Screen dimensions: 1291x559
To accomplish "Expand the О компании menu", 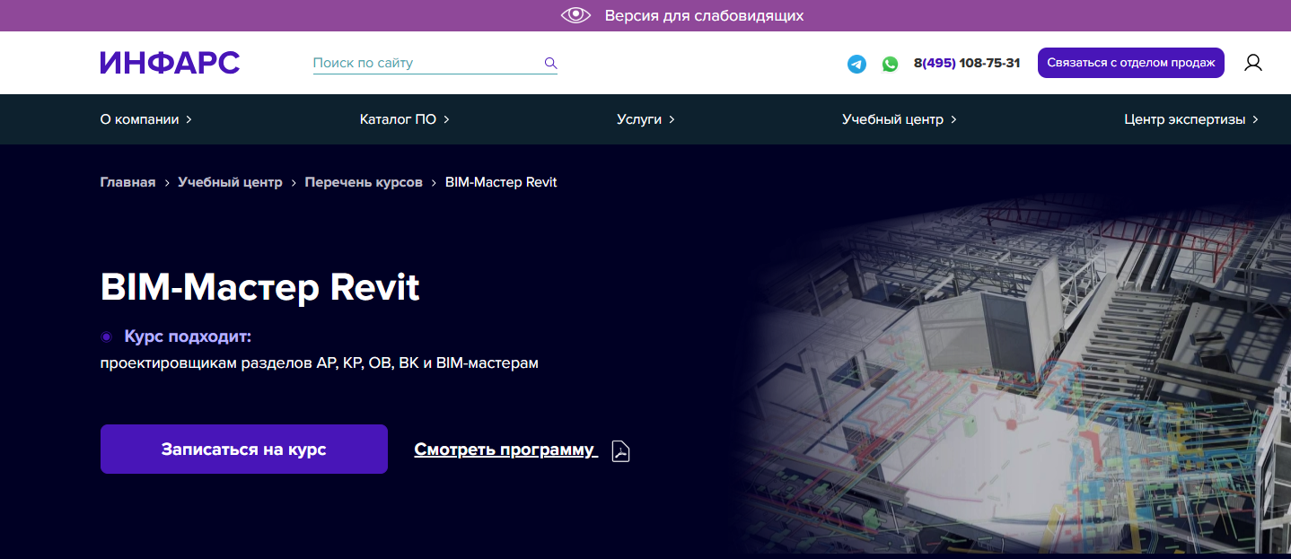I will 145,119.
